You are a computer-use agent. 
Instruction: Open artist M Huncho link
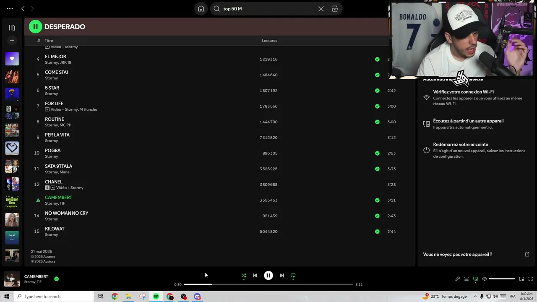pos(89,109)
